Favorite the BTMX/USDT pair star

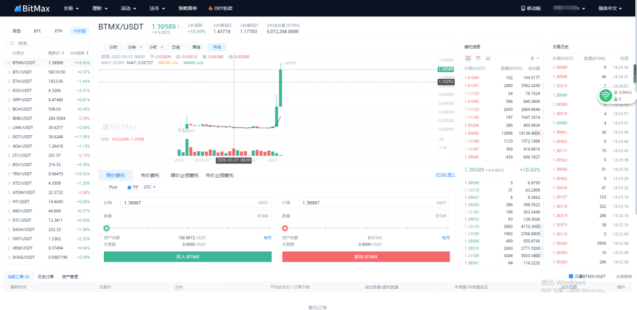9,63
